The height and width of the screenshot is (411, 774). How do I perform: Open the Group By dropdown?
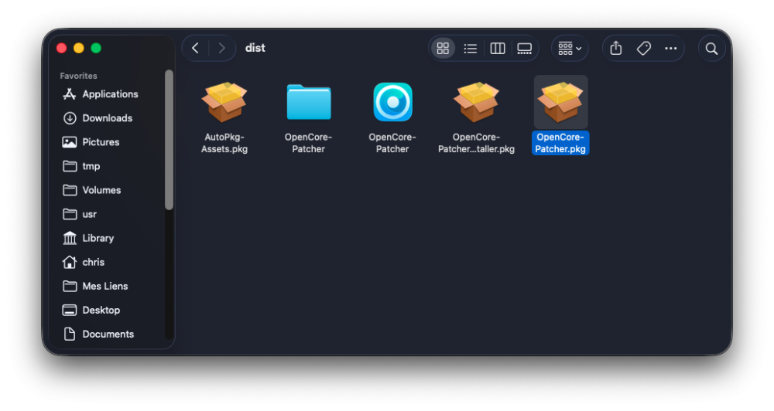tap(570, 49)
